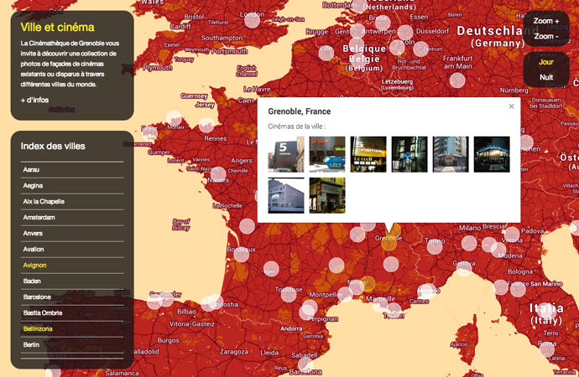Viewport: 579px width, 377px height.
Task: Open the second cinema photo thumbnail
Action: pos(327,154)
